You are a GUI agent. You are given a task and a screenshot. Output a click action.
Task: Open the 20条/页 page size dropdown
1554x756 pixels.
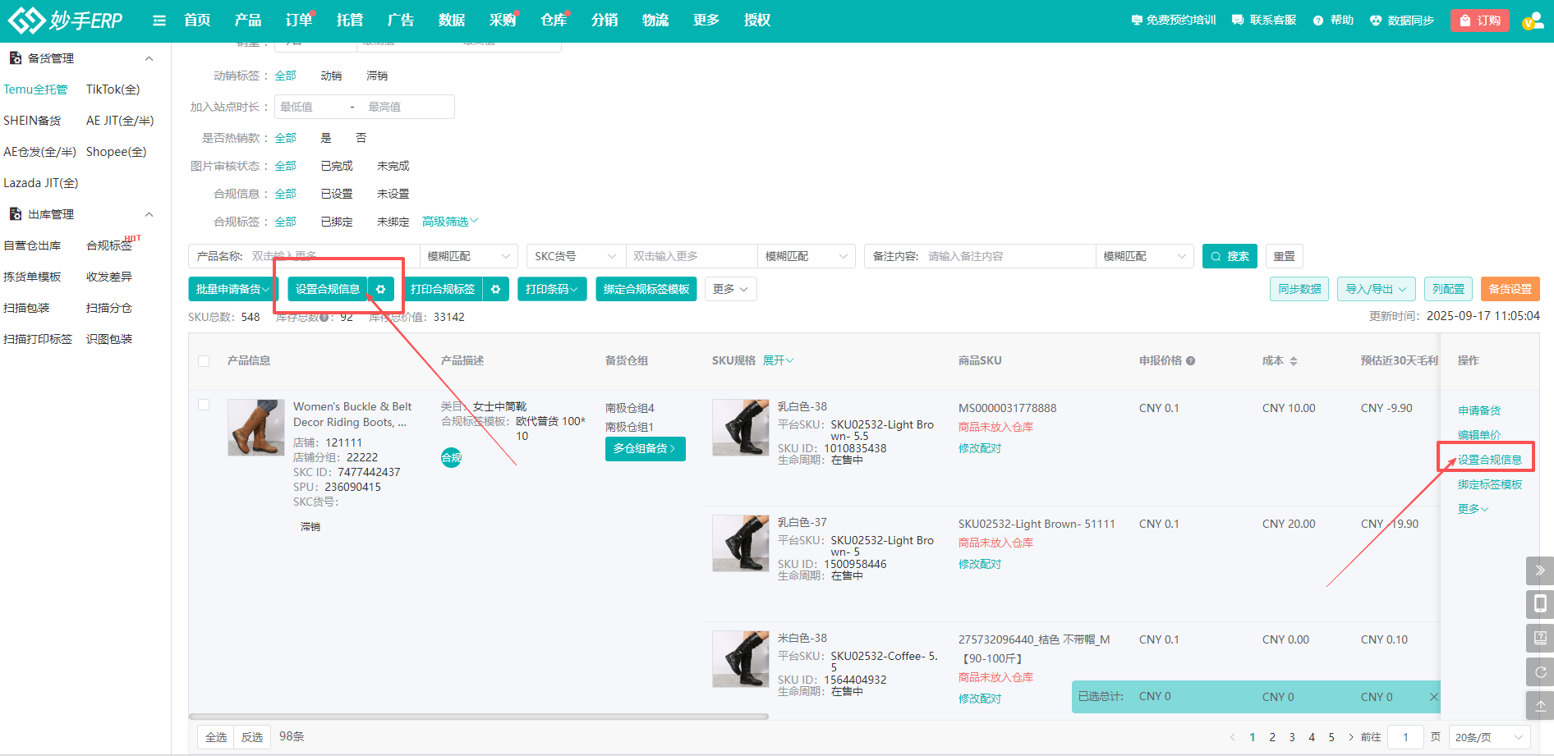(1488, 737)
